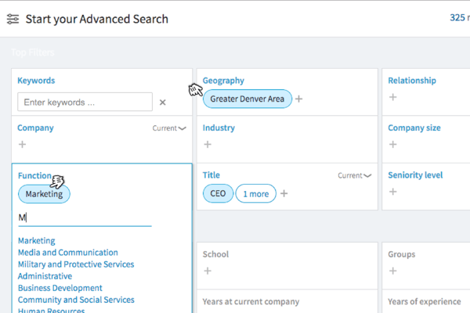Add a company filter with plus icon
470x313 pixels.
pos(22,145)
